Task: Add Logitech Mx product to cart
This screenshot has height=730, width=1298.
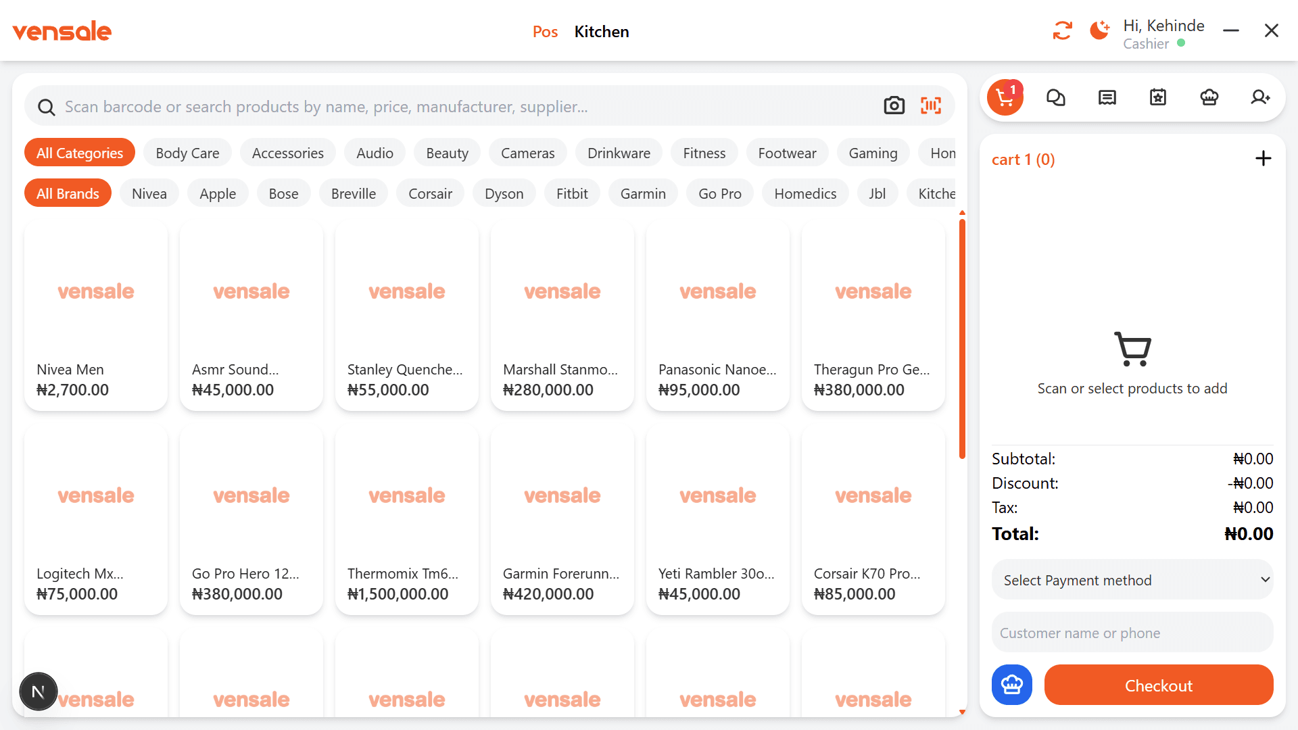Action: point(96,520)
